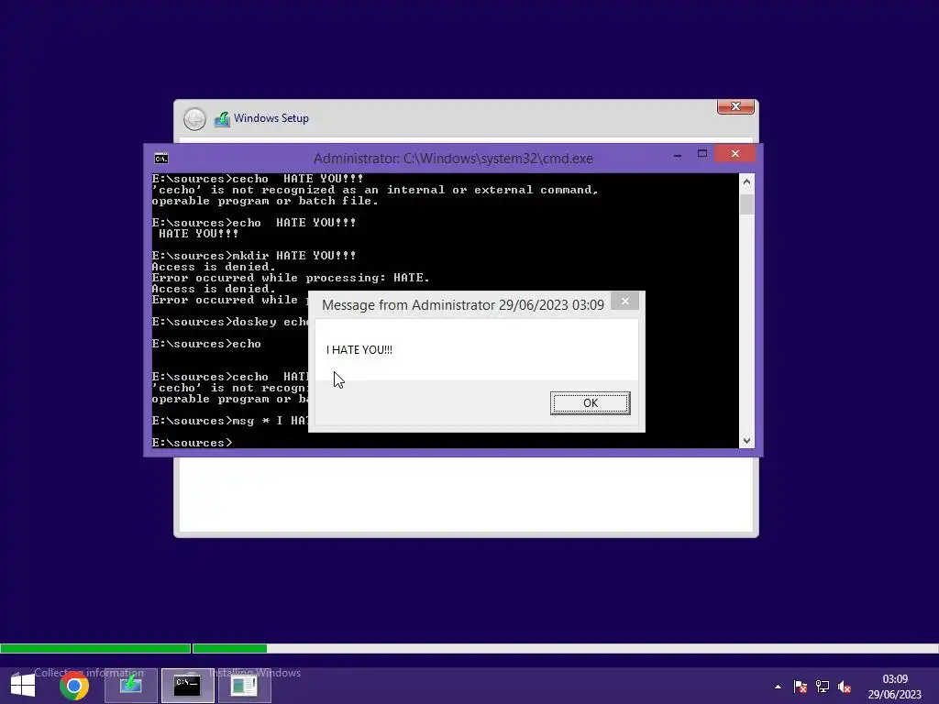Click the cmd scrollbar up arrow
Image resolution: width=939 pixels, height=704 pixels.
pos(746,181)
